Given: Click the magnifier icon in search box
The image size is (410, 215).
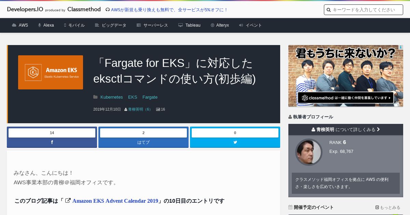Looking at the screenshot, I should (x=329, y=10).
